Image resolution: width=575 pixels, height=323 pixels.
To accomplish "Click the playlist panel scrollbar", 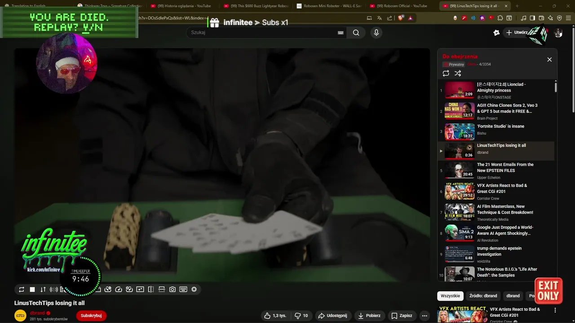I will (x=556, y=87).
